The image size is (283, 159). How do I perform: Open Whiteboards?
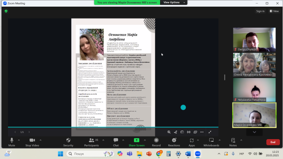pos(211,142)
